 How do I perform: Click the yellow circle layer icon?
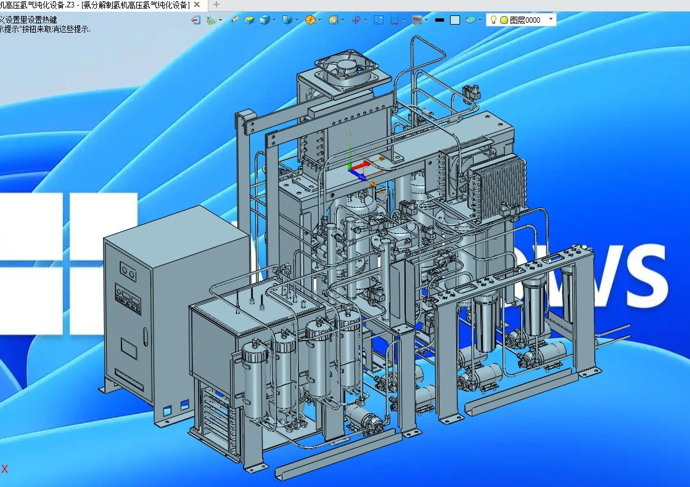click(504, 20)
